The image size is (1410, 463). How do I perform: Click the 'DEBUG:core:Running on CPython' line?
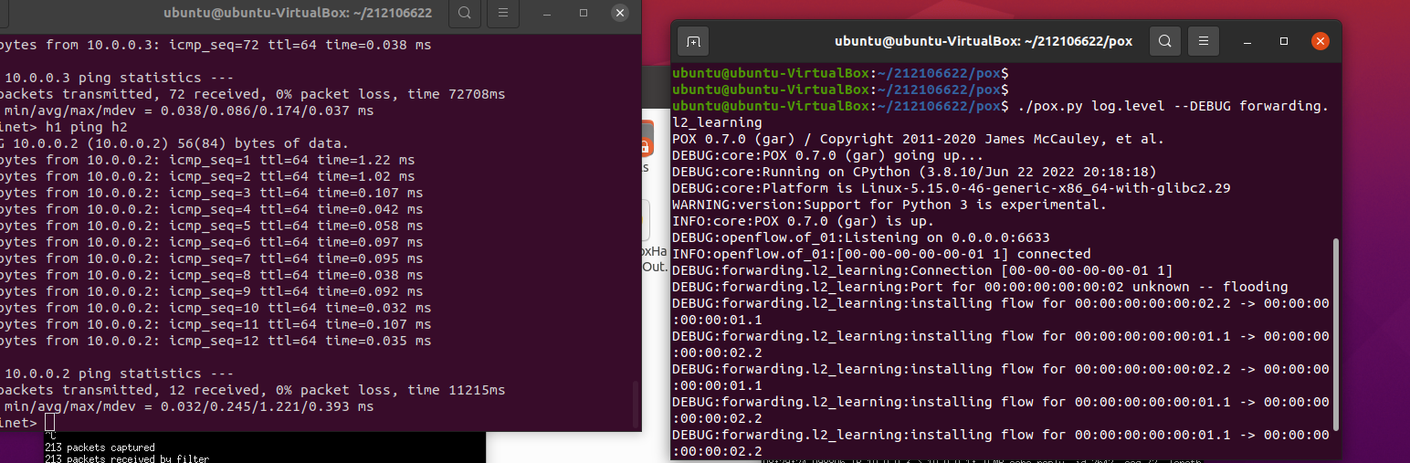pyautogui.click(x=914, y=172)
